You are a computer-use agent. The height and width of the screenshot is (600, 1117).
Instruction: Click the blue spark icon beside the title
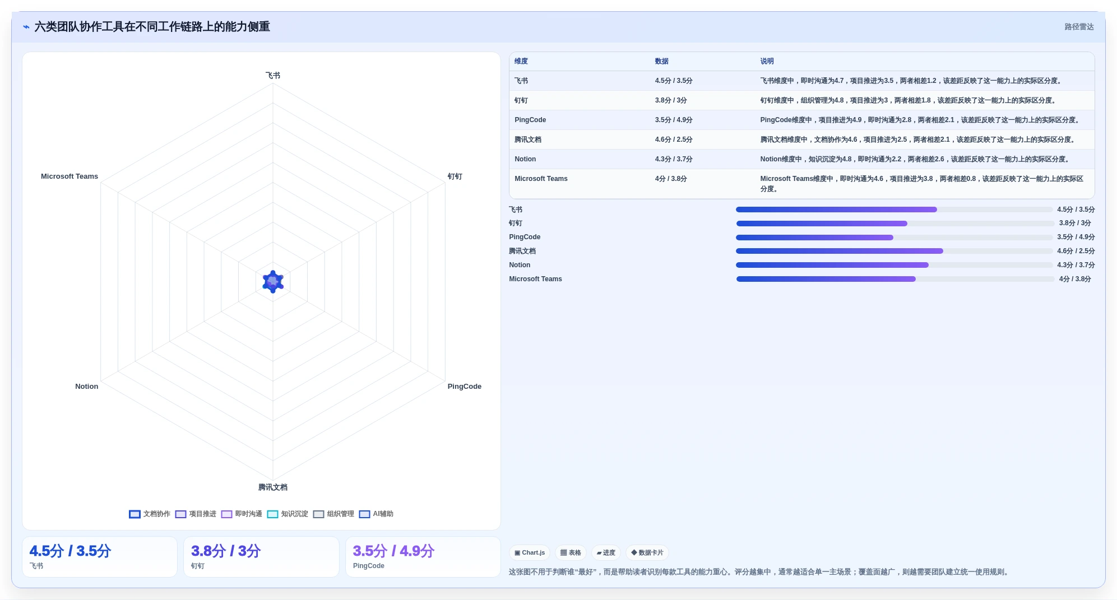tap(26, 27)
